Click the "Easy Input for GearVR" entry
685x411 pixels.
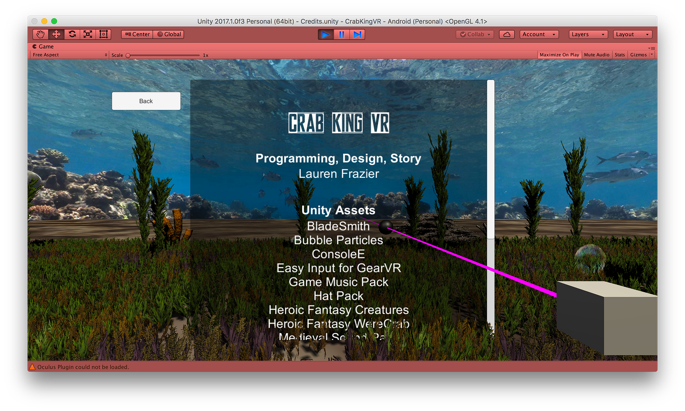(x=339, y=268)
